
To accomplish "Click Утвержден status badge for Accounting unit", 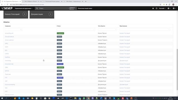I will point(60,33).
